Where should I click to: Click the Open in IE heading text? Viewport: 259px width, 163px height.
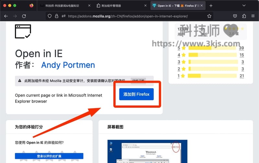point(39,54)
